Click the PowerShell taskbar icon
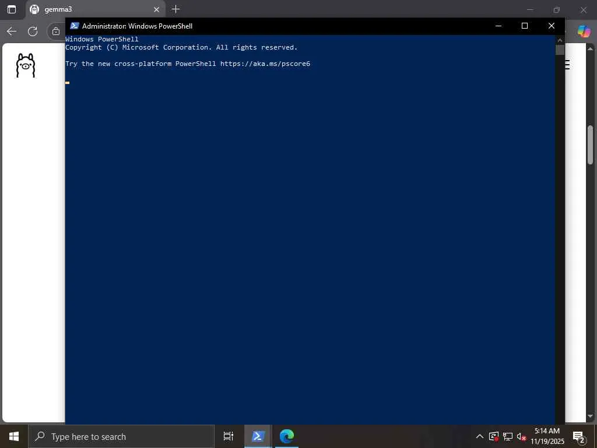This screenshot has width=597, height=448. click(x=258, y=436)
